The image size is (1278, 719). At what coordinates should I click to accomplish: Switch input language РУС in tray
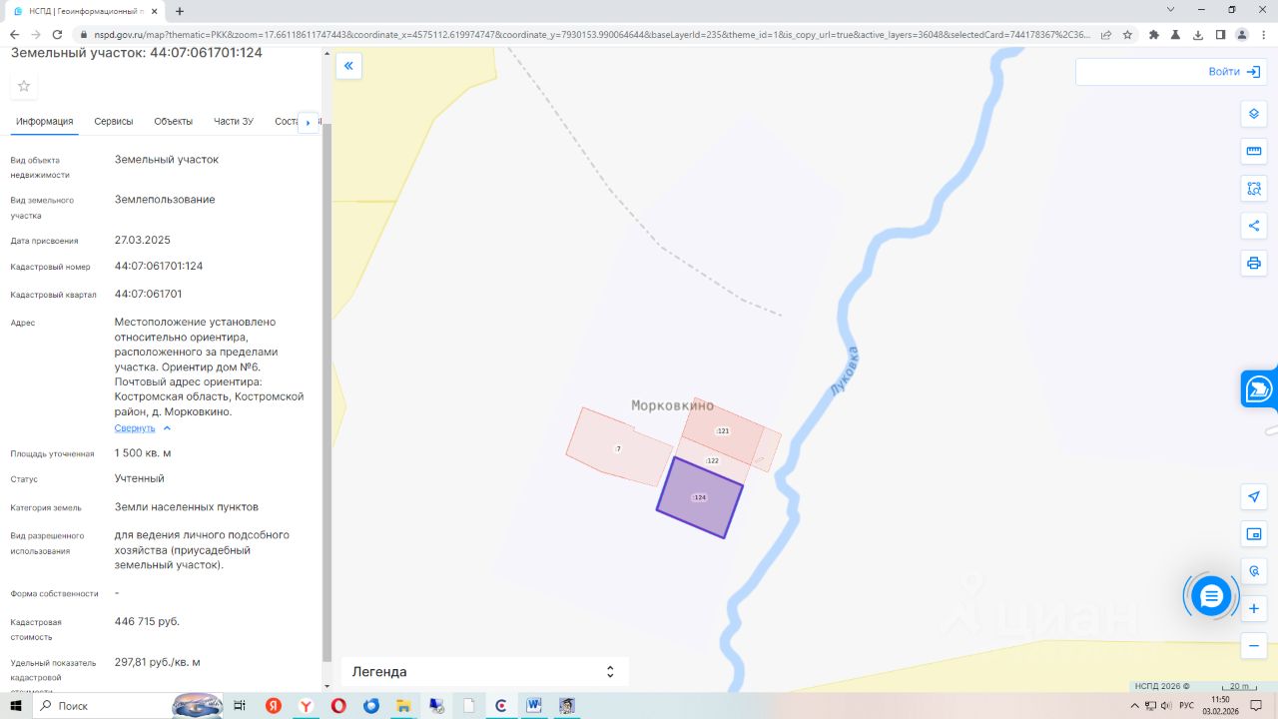coord(1187,706)
